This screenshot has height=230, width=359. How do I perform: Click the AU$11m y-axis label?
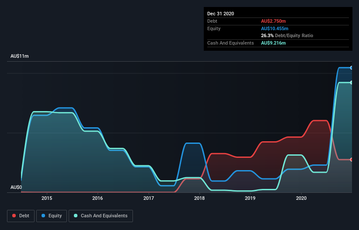(x=20, y=56)
